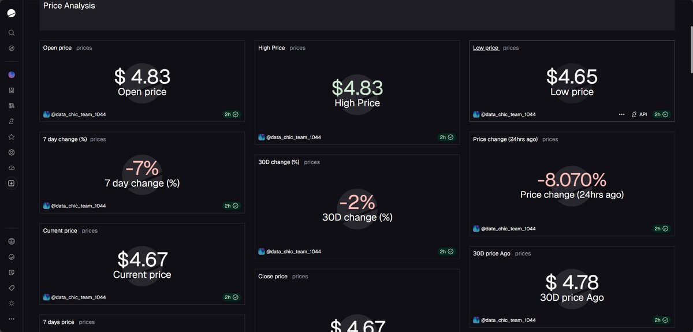
Task: Open the underlined Low price title link
Action: pos(486,48)
